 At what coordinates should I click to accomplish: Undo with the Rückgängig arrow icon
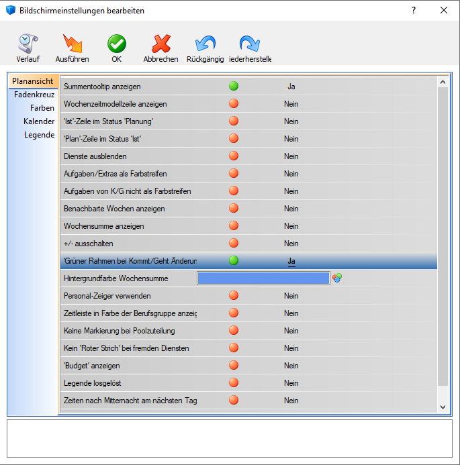tap(205, 44)
